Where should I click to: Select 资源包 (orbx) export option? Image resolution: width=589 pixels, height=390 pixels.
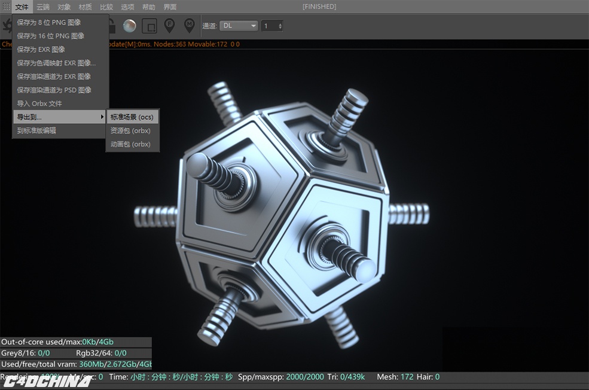click(x=132, y=131)
